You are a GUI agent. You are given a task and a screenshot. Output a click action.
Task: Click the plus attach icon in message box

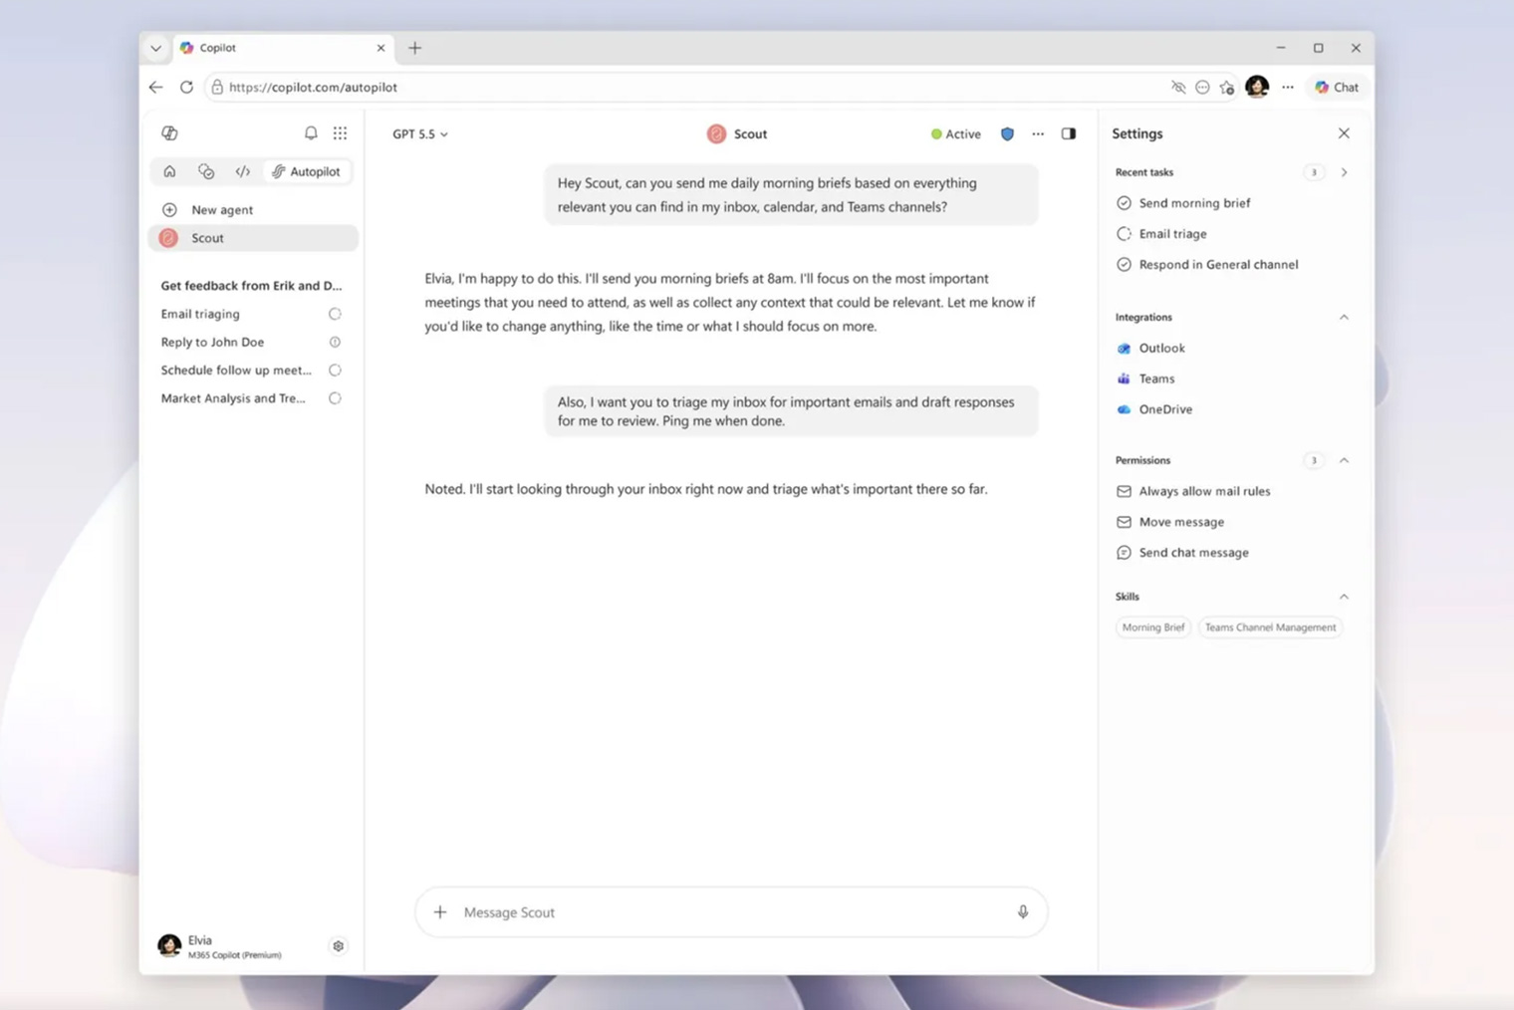pyautogui.click(x=440, y=912)
